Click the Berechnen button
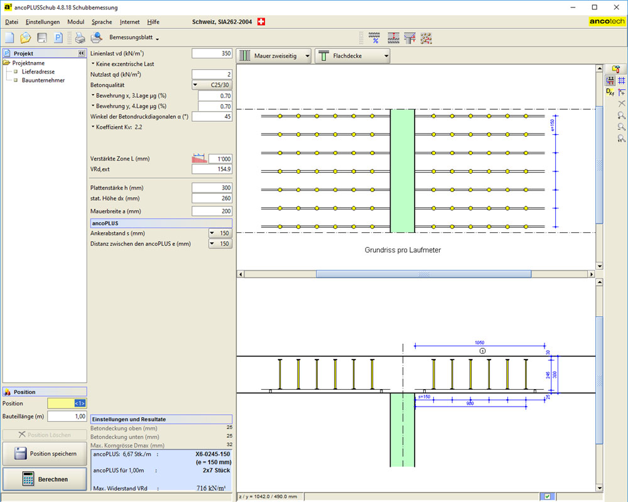Viewport: 628px width, 502px height. 45,479
